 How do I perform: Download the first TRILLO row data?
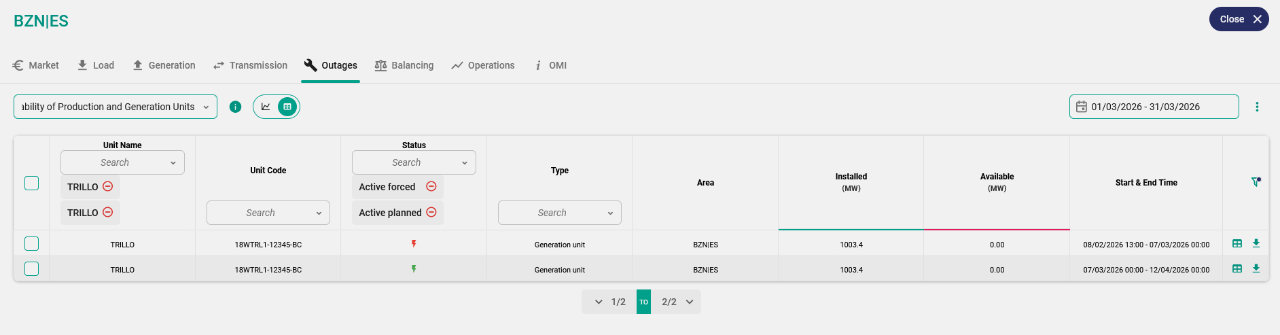click(x=1256, y=243)
